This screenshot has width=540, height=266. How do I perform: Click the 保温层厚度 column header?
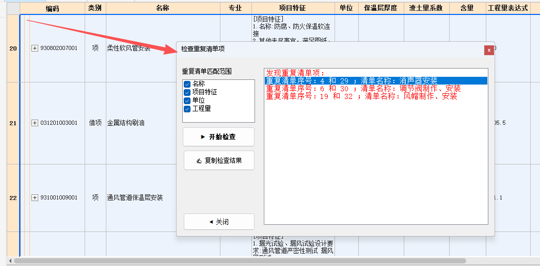[x=381, y=8]
